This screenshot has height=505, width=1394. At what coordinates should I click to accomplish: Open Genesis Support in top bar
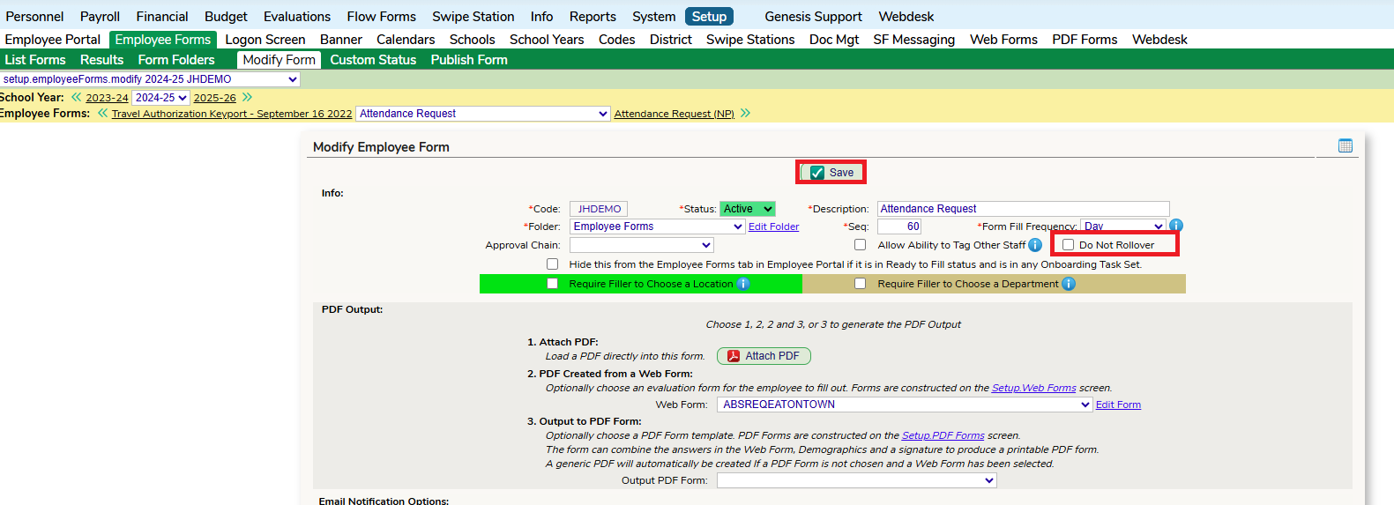click(x=813, y=16)
